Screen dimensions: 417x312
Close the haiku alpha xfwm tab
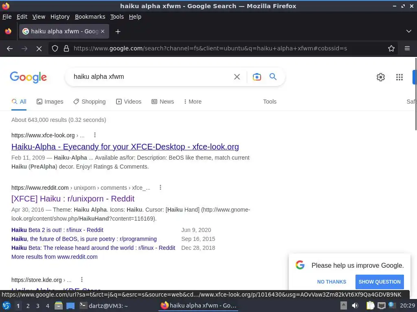click(x=103, y=31)
